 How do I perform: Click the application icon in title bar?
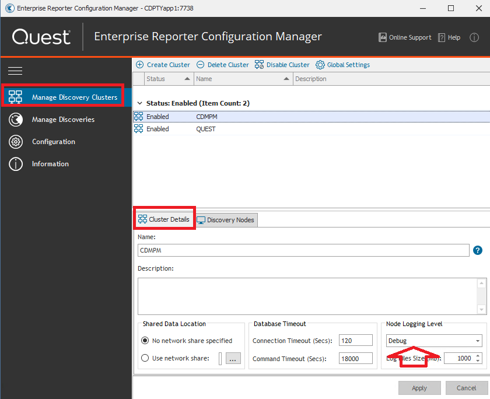[10, 8]
